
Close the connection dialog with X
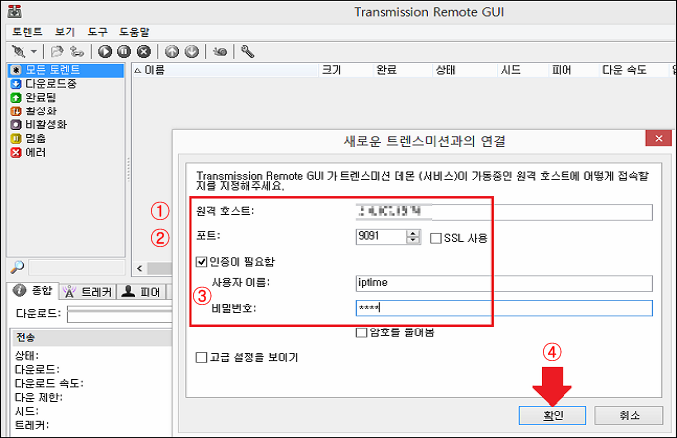(658, 139)
